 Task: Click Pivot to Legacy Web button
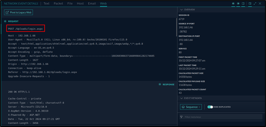[18, 13]
